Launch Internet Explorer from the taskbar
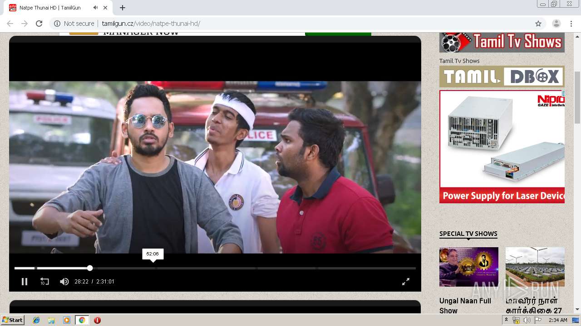 click(36, 320)
